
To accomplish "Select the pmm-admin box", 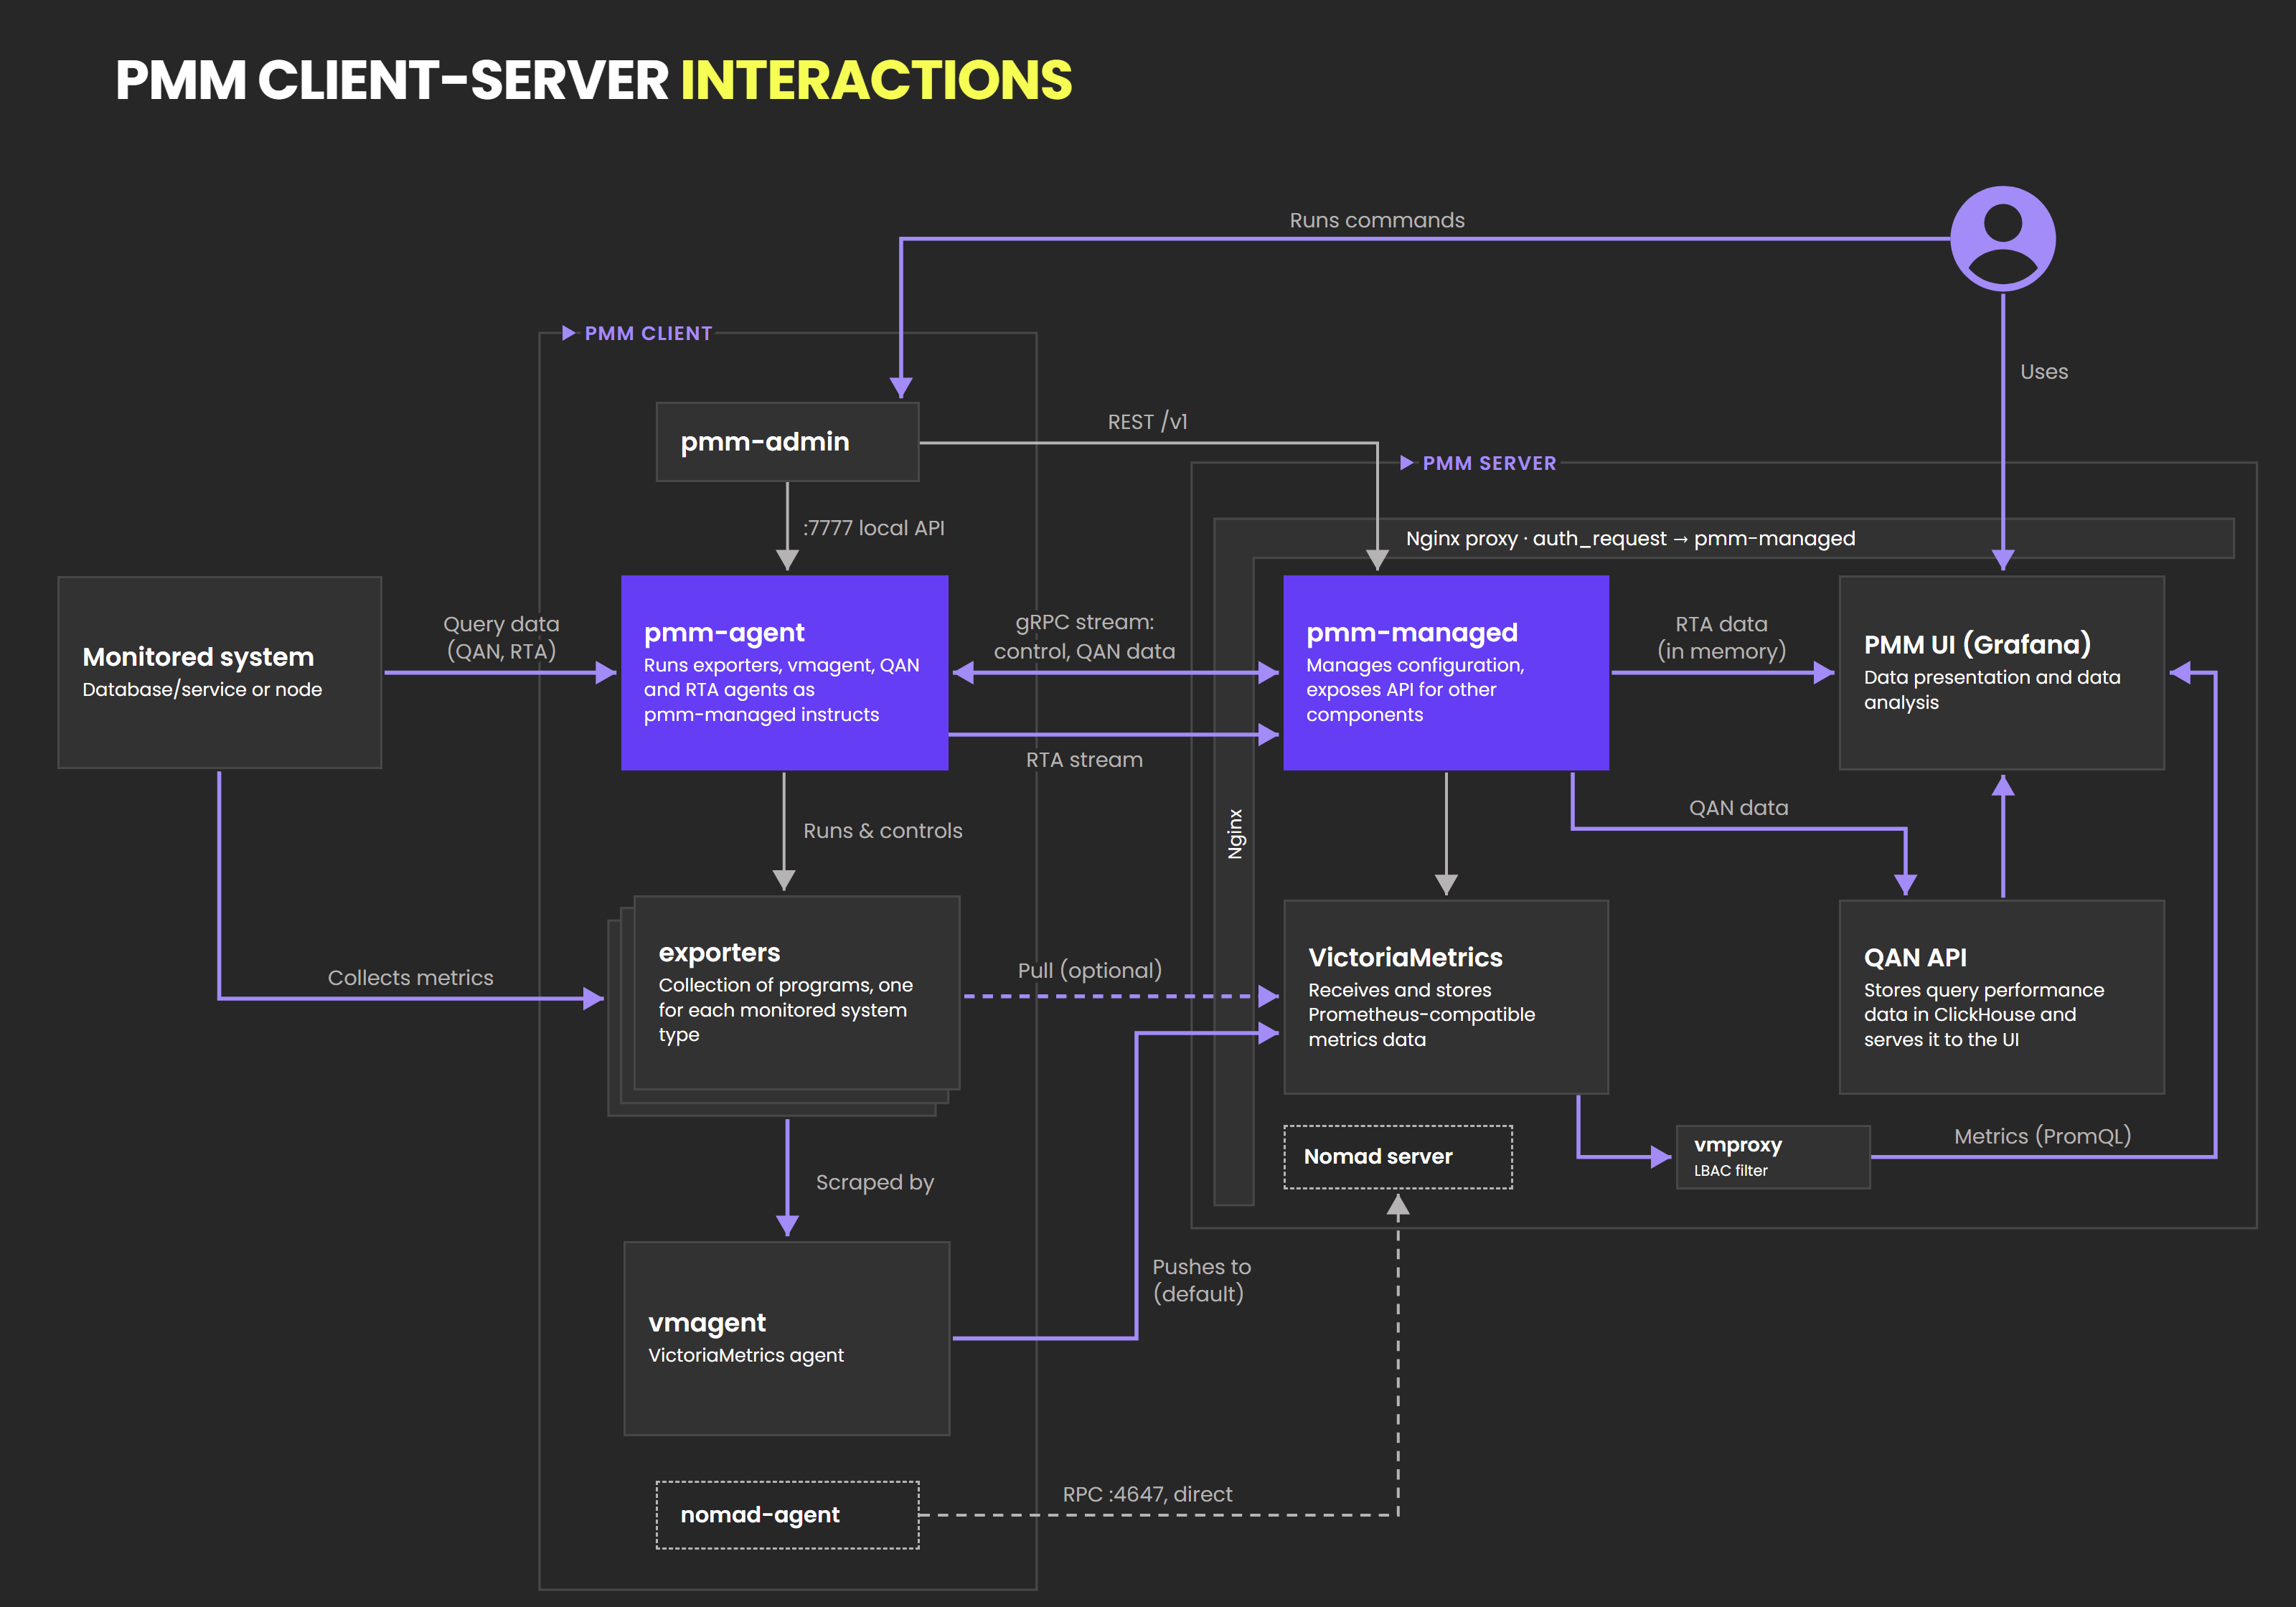I will tap(787, 442).
